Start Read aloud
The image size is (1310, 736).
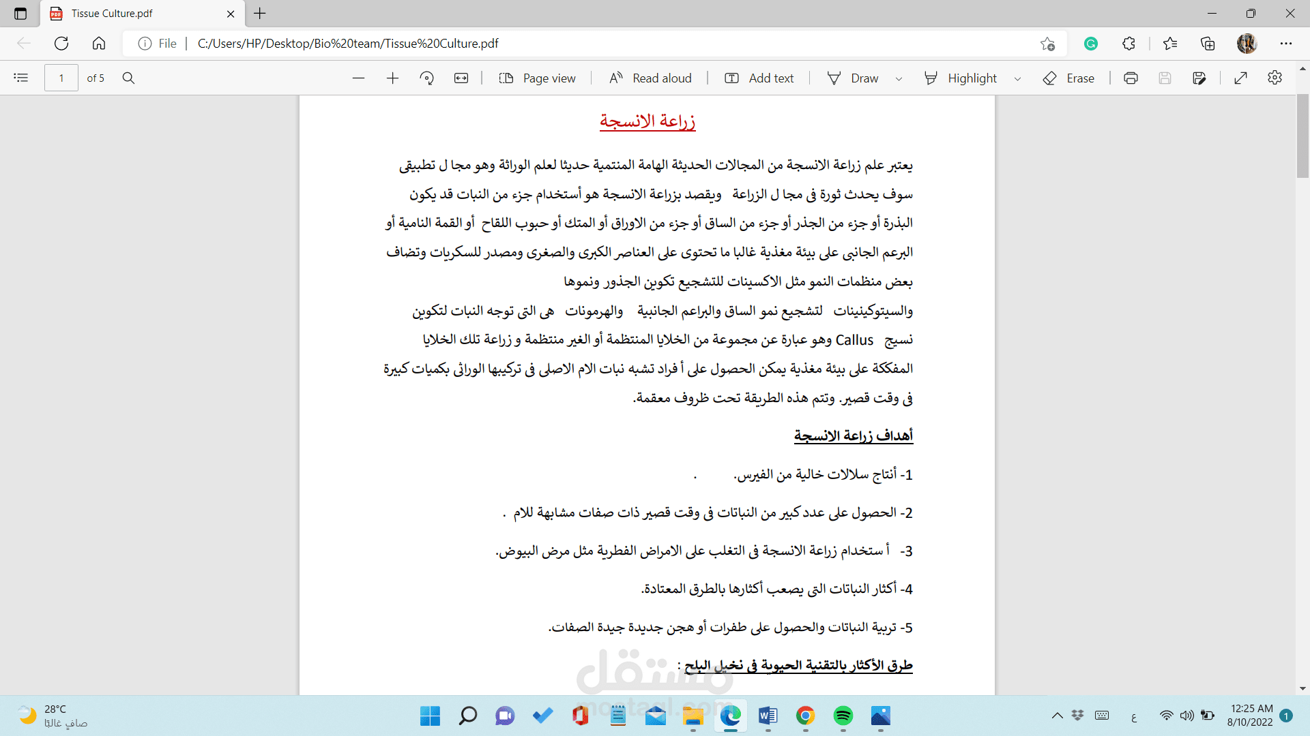pyautogui.click(x=650, y=78)
